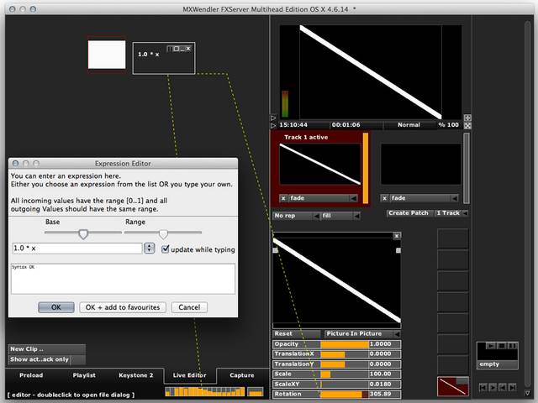Click the pause button in the empty media slot
This screenshot has height=403, width=538.
512,346
